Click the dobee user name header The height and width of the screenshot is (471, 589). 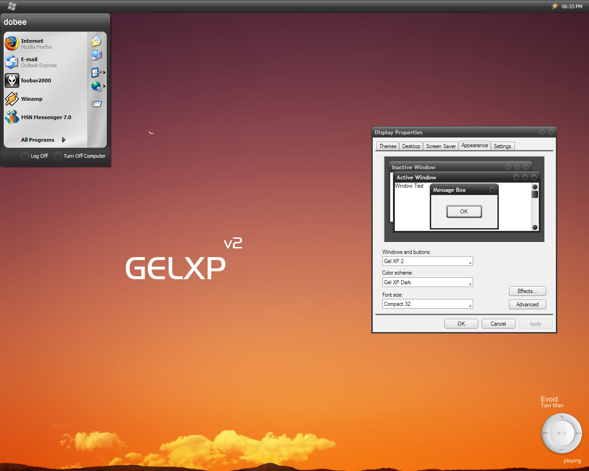15,22
